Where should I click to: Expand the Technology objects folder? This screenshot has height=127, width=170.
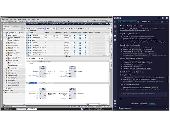pyautogui.click(x=7, y=46)
